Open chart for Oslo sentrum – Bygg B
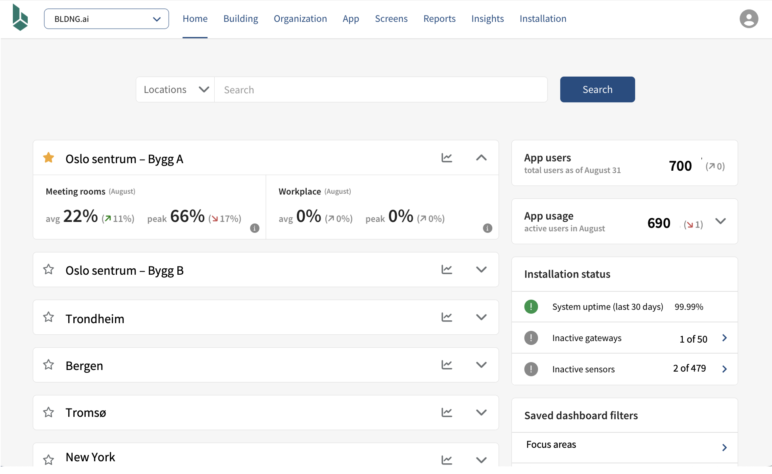 tap(447, 269)
